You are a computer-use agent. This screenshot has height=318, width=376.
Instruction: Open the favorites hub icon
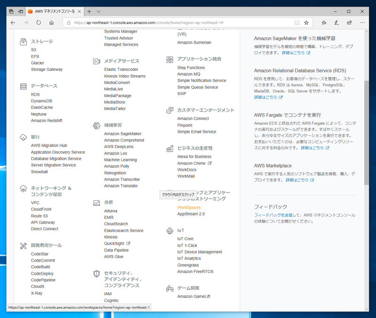[324, 23]
